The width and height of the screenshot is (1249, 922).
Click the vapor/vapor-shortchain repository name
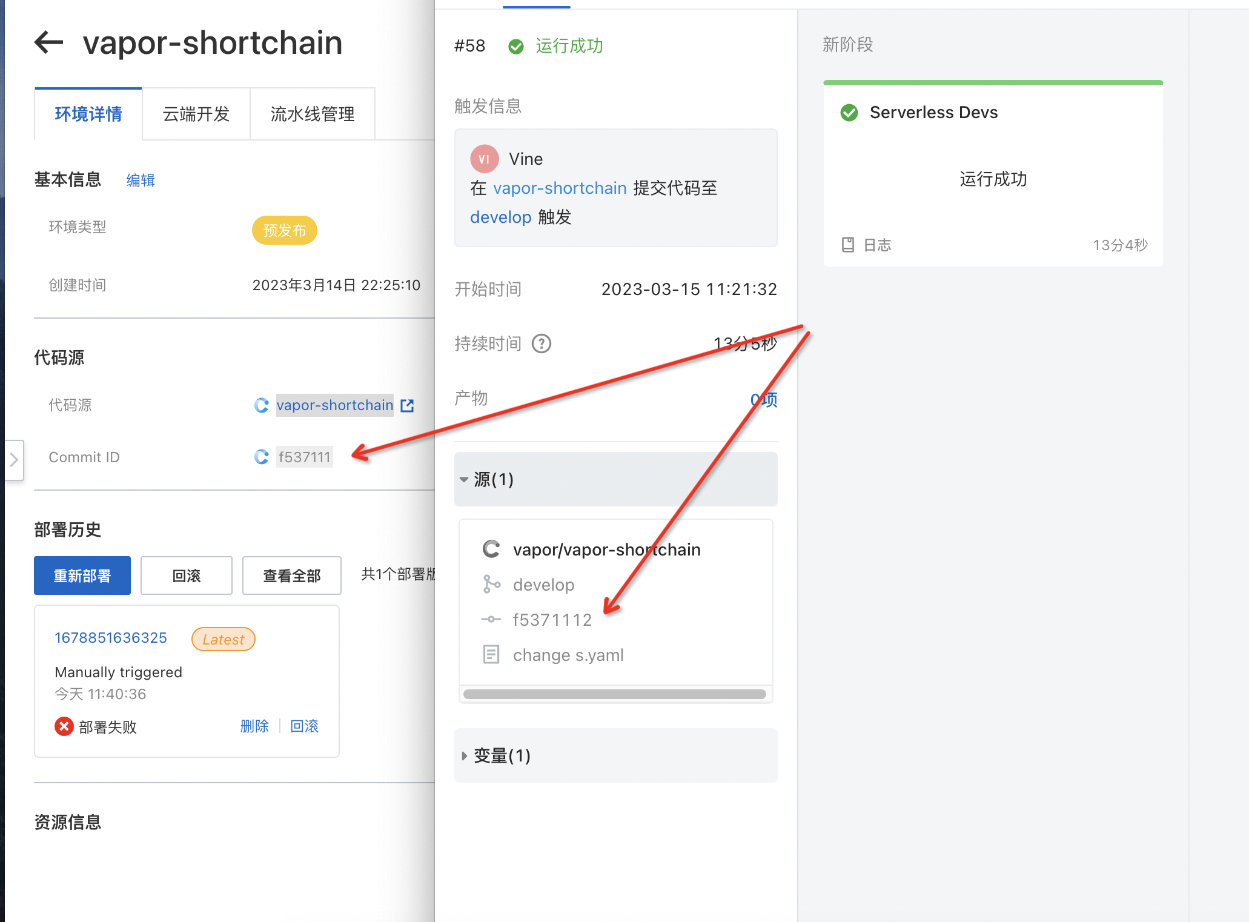pos(607,549)
